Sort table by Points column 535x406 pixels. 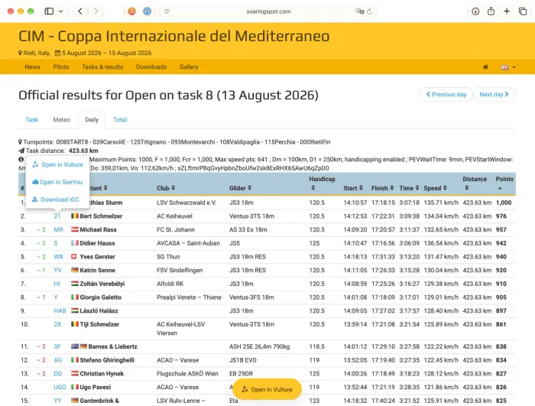(504, 184)
